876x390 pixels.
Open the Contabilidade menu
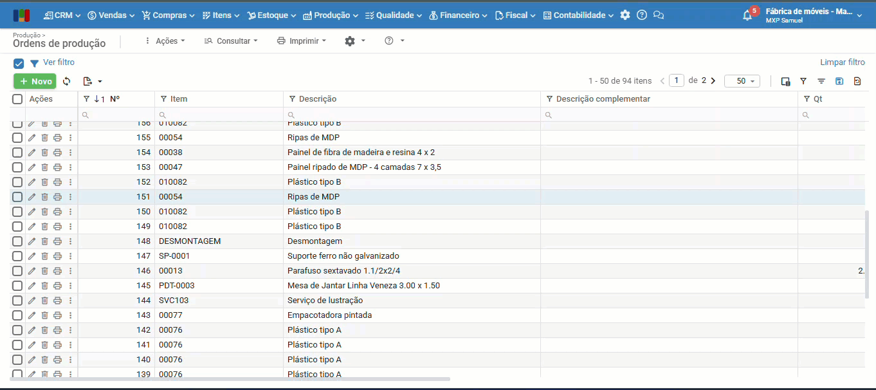coord(578,15)
